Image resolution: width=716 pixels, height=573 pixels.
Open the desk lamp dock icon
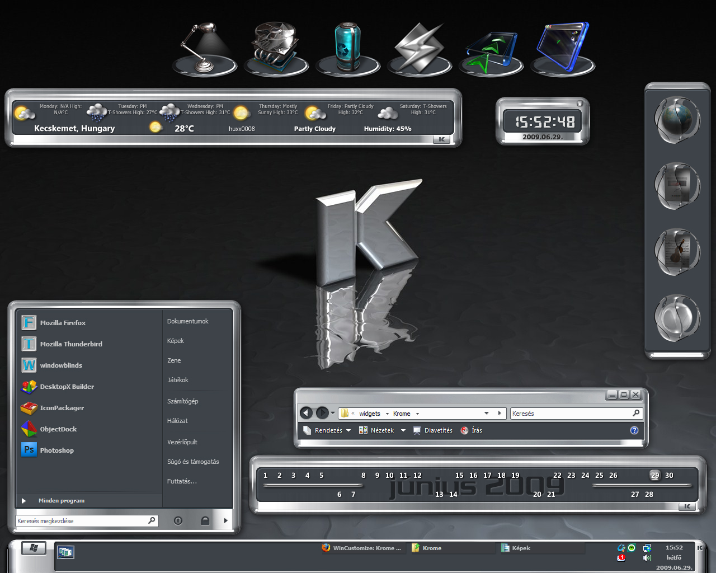click(x=205, y=48)
